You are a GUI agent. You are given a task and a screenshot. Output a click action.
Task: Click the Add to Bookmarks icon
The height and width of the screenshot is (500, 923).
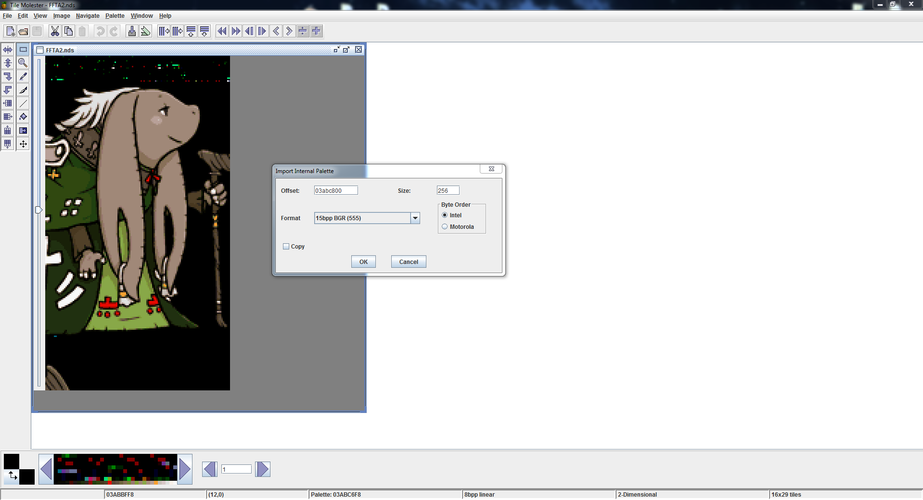(x=145, y=31)
